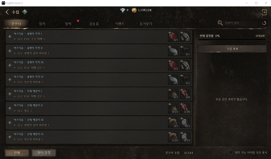Click the exit door icon at top right
Viewport: 271px width, 159px height.
264,12
